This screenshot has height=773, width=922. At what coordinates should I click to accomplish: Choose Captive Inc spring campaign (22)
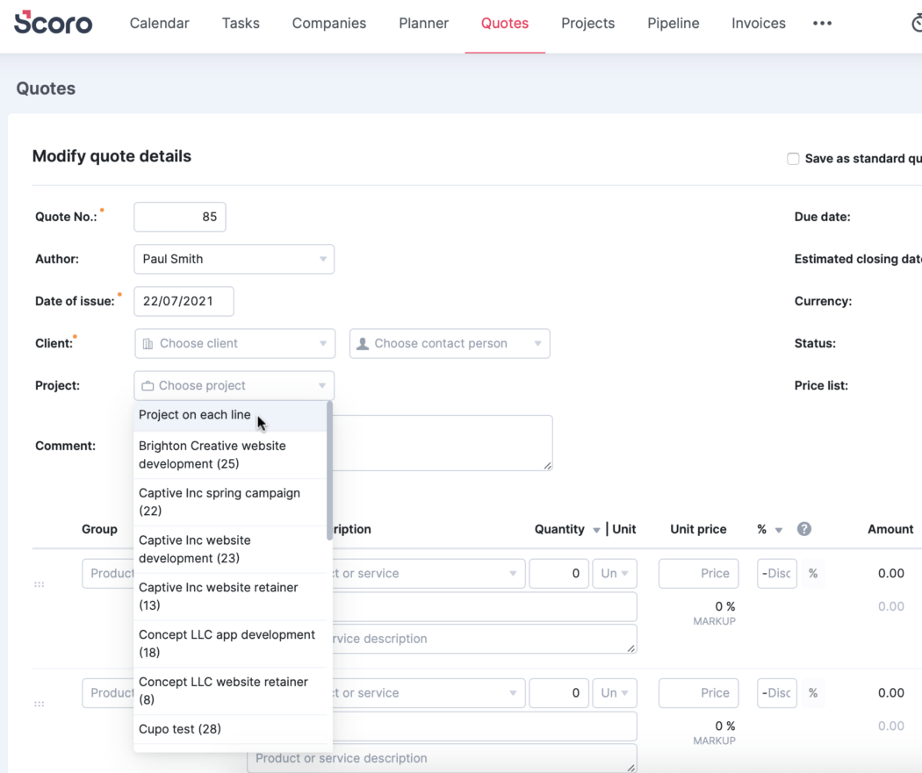click(x=230, y=502)
